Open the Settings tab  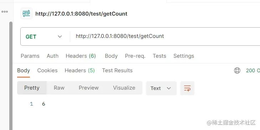(184, 56)
